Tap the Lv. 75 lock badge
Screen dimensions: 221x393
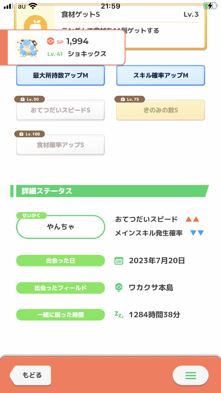point(130,99)
